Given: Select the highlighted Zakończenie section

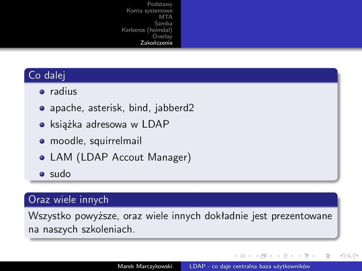Looking at the screenshot, I should pyautogui.click(x=156, y=43).
